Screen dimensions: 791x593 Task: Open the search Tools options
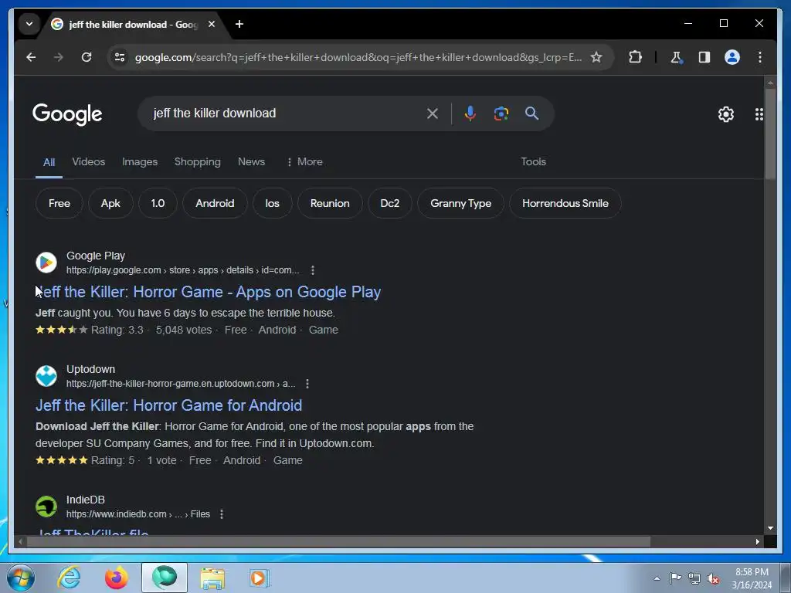(533, 162)
